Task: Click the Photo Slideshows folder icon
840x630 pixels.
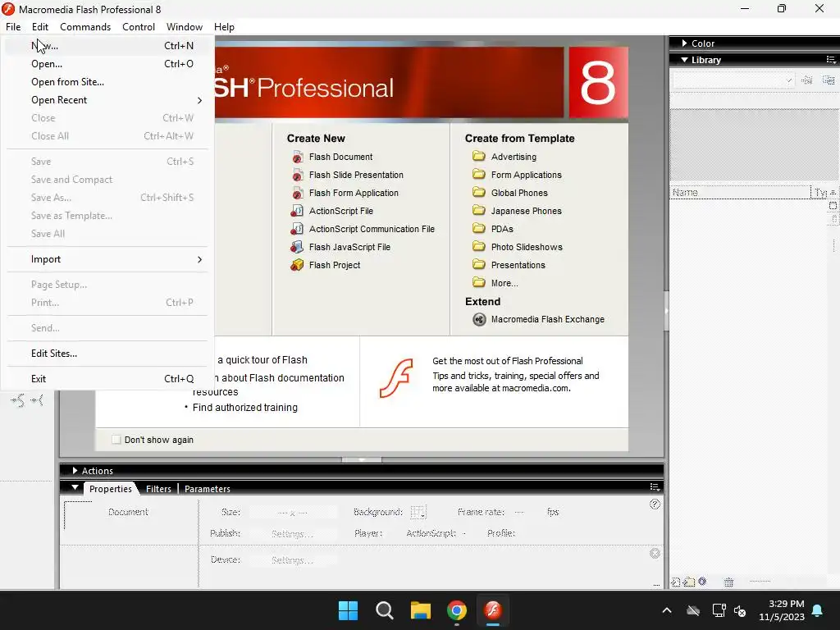Action: (x=479, y=246)
